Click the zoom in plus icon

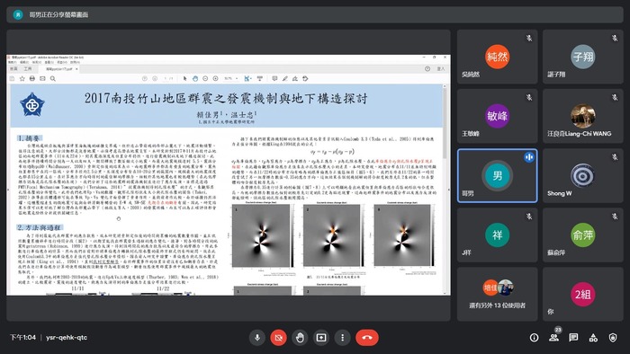click(215, 78)
